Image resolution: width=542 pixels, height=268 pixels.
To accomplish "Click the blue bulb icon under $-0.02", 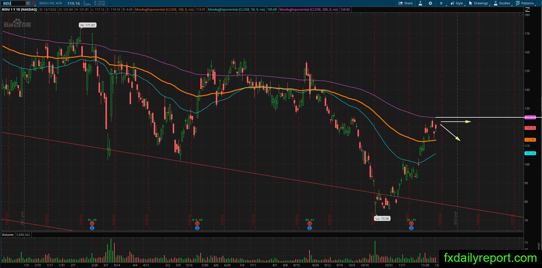I will click(x=197, y=228).
